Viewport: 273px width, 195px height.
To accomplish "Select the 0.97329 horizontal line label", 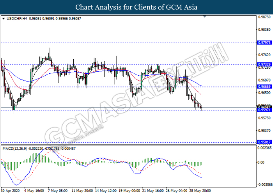I will 264,64.
